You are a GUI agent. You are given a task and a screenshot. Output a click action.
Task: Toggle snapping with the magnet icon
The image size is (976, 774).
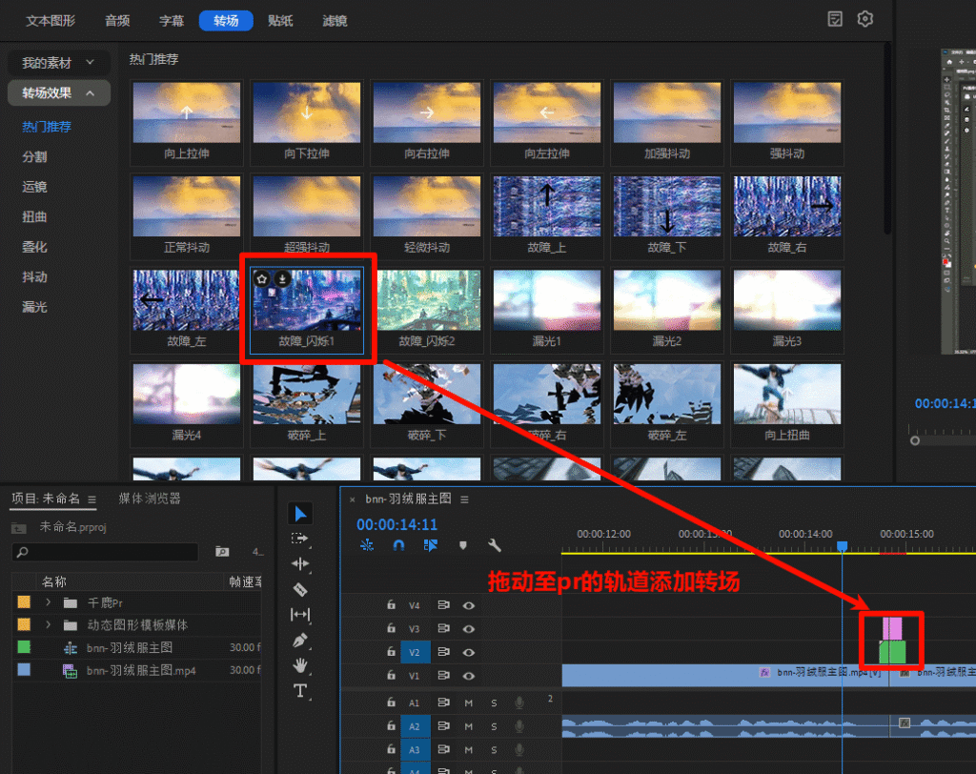coord(398,544)
